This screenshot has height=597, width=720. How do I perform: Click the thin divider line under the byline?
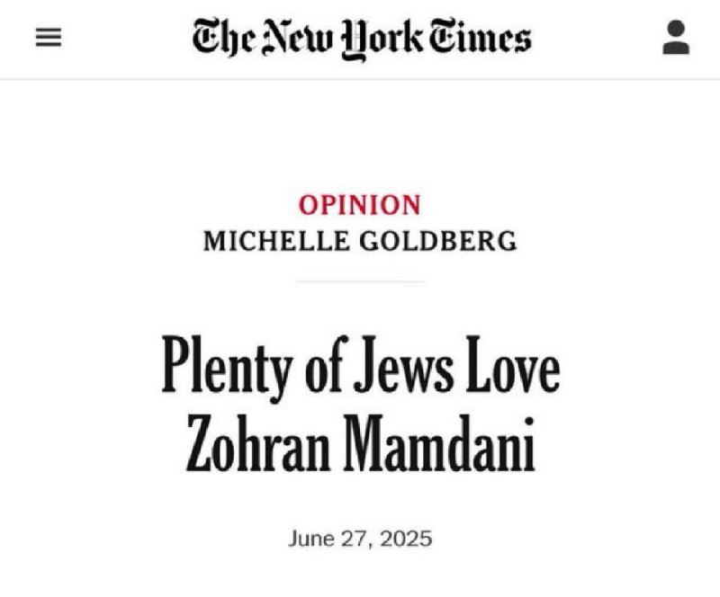tap(361, 281)
